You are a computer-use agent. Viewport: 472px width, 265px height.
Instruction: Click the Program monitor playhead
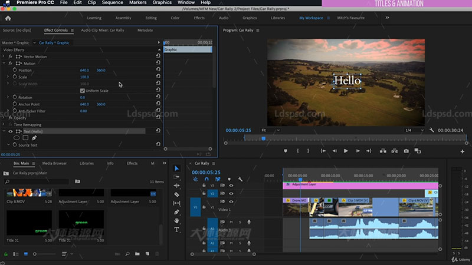[x=263, y=138]
